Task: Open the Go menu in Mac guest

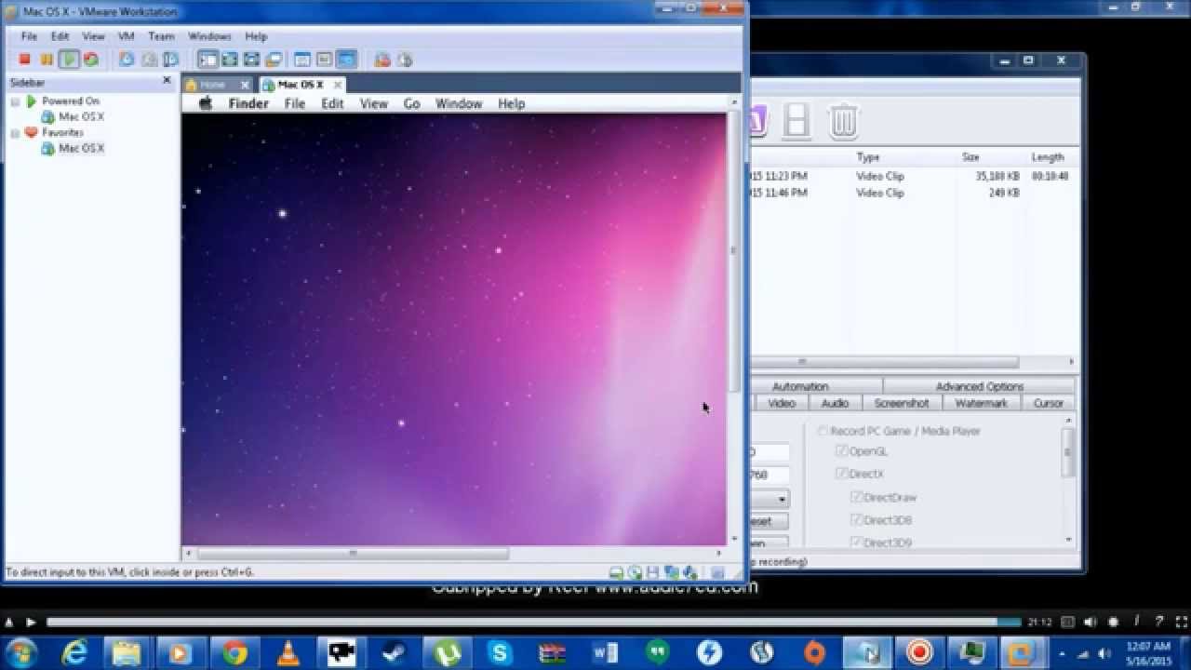Action: tap(412, 103)
